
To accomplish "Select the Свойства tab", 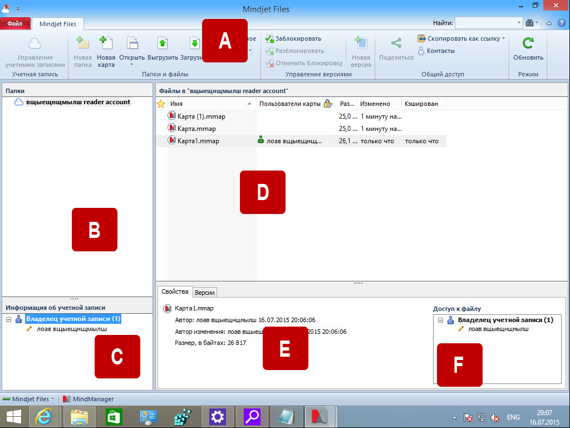I will click(174, 292).
